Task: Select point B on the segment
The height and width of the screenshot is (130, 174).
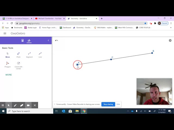Action: [152, 53]
